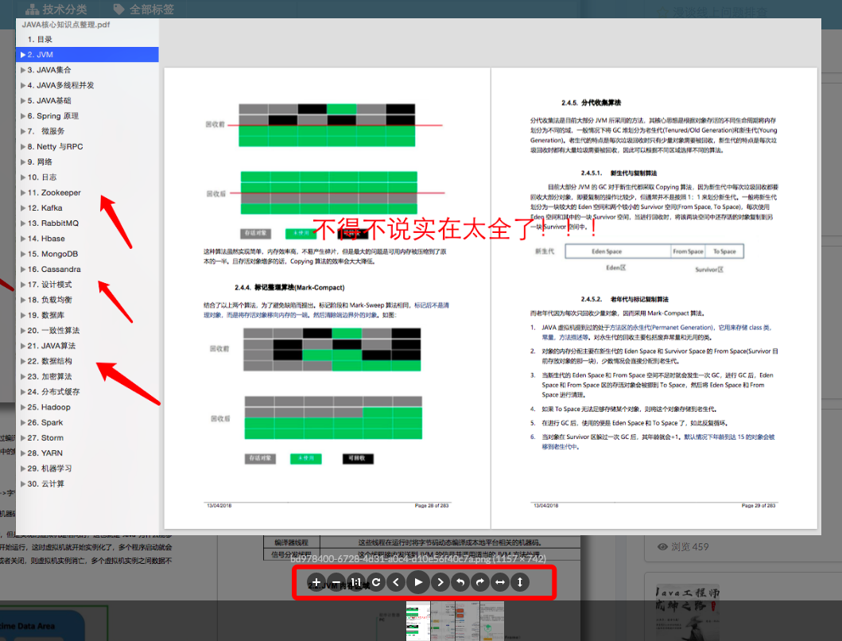This screenshot has height=641, width=842.
Task: Expand the 10. 日志 outline node
Action: [23, 177]
